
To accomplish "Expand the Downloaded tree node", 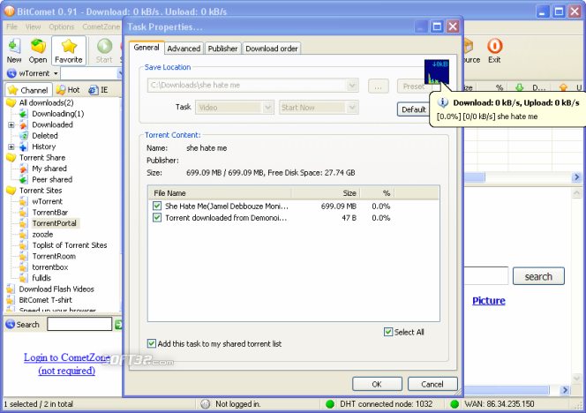I will pos(11,124).
